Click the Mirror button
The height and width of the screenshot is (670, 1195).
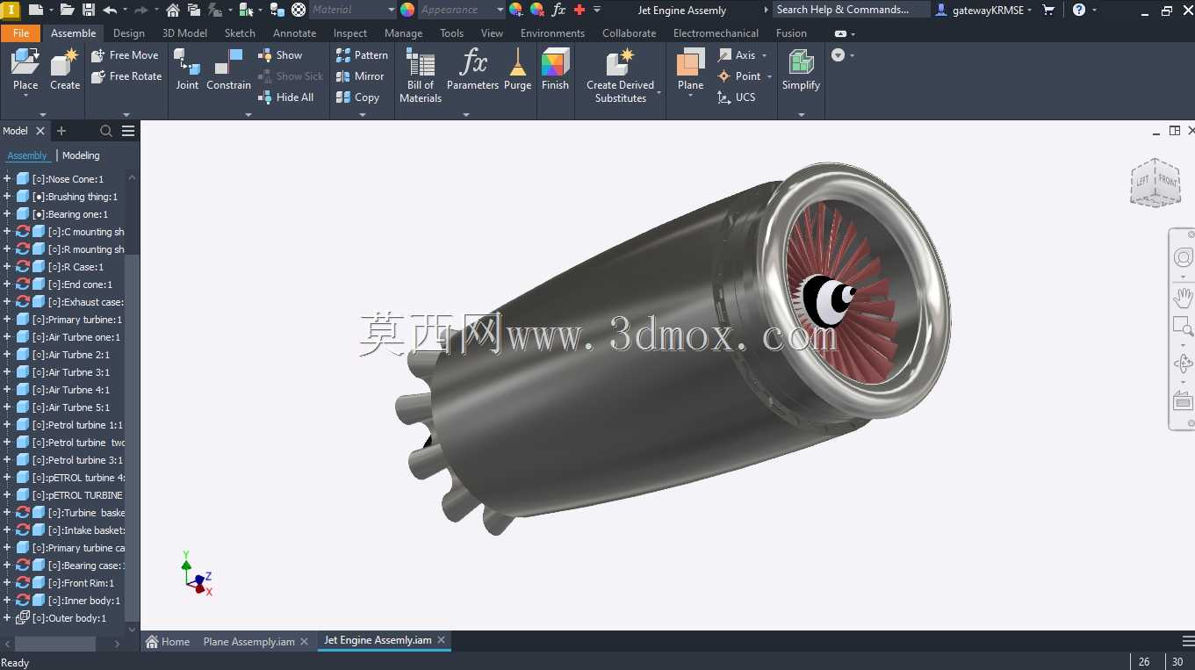coord(360,76)
